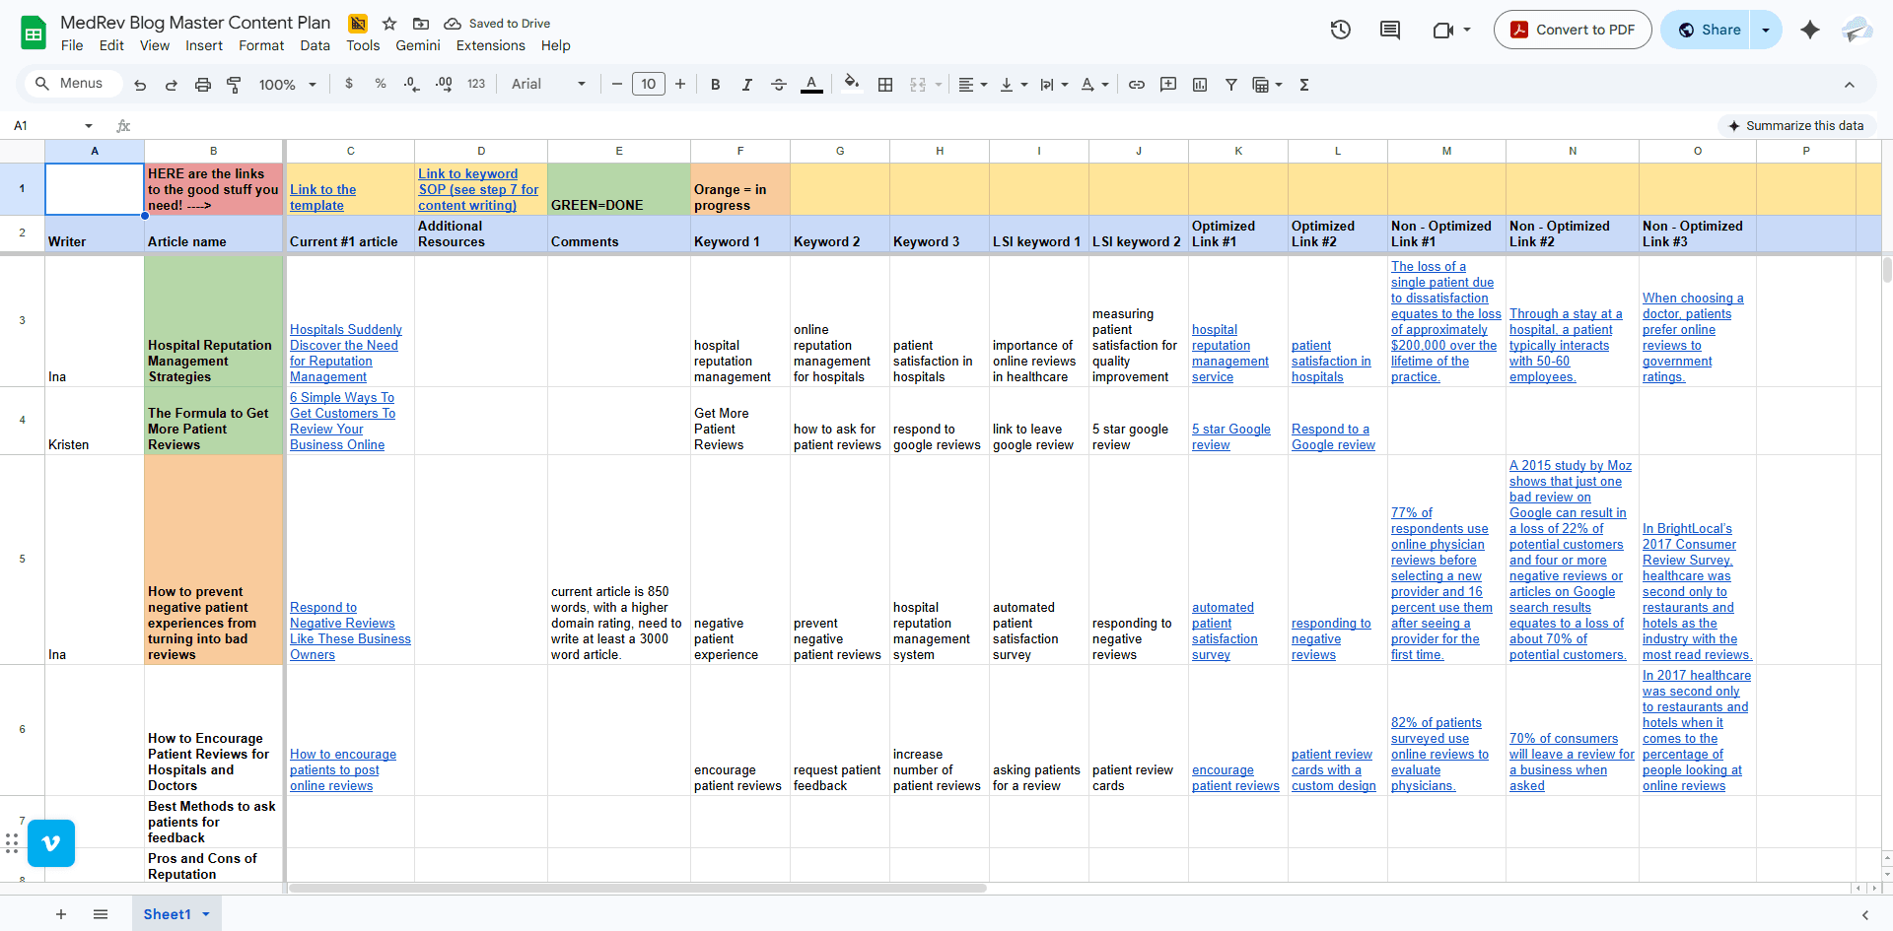Open the 'Link to the template' link
Viewport: 1893px width, 931px height.
[x=322, y=197]
